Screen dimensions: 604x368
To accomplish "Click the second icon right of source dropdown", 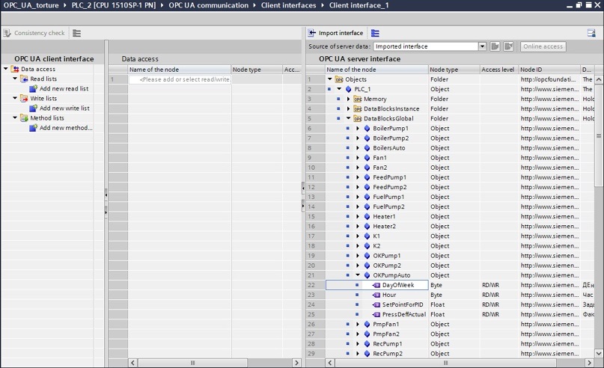I will (508, 46).
